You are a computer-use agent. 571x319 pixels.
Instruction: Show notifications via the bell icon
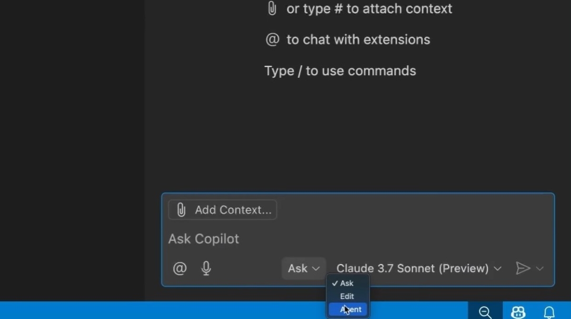click(x=549, y=312)
